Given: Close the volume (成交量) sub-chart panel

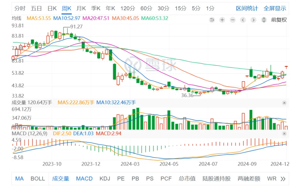Looking at the screenshot, I should [x=284, y=103].
